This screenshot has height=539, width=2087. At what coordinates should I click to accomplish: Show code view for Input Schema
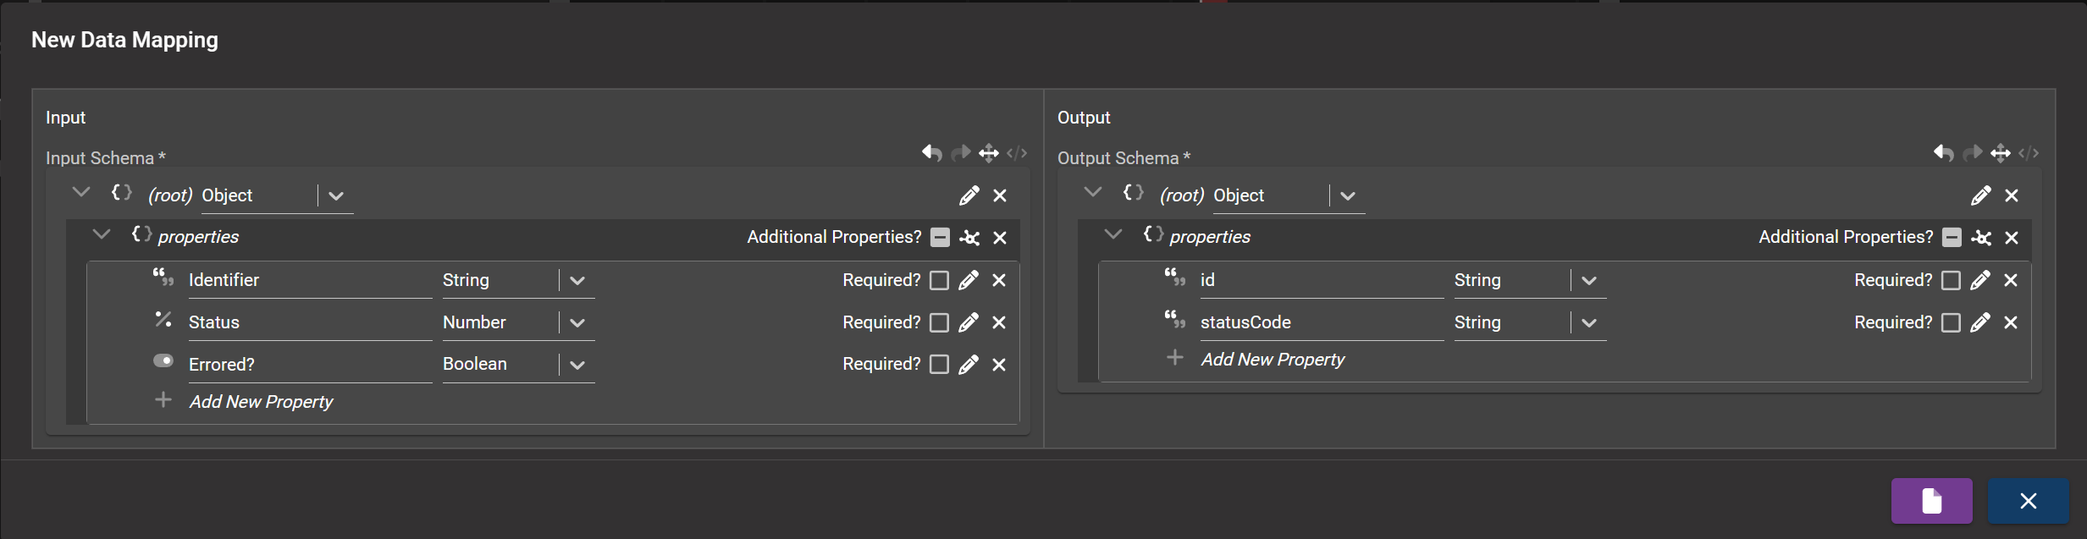click(x=1017, y=153)
